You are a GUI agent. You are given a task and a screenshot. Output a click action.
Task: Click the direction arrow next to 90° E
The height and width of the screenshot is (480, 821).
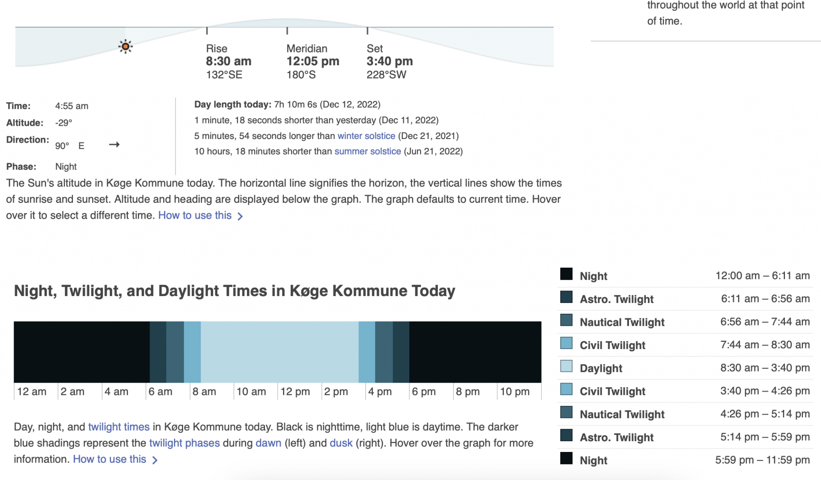[114, 145]
